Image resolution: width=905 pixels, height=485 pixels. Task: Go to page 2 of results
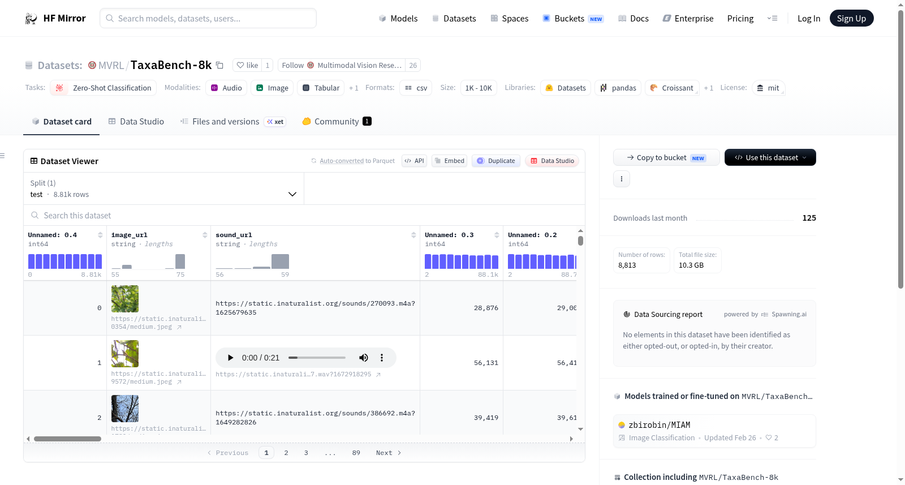[286, 453]
